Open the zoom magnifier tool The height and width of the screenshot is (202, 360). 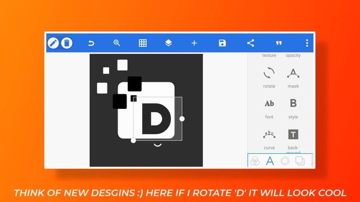116,43
